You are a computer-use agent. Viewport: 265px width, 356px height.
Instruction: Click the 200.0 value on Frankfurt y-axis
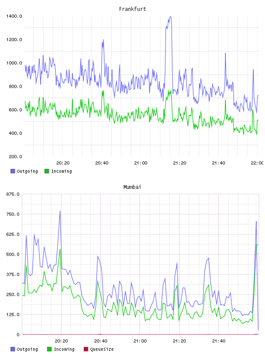click(15, 157)
